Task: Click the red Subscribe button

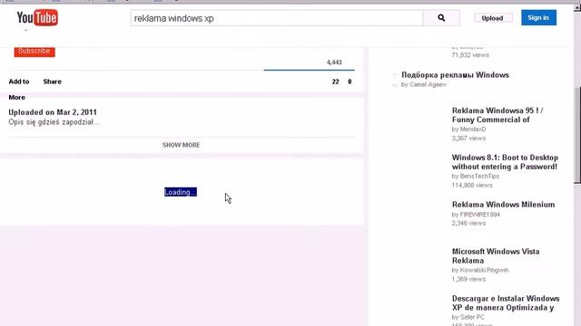Action: pos(34,52)
